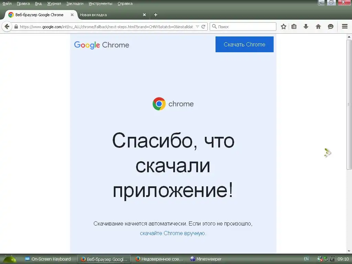This screenshot has height=264, width=352.
Task: Click the network tray icon with red x
Action: click(x=320, y=259)
